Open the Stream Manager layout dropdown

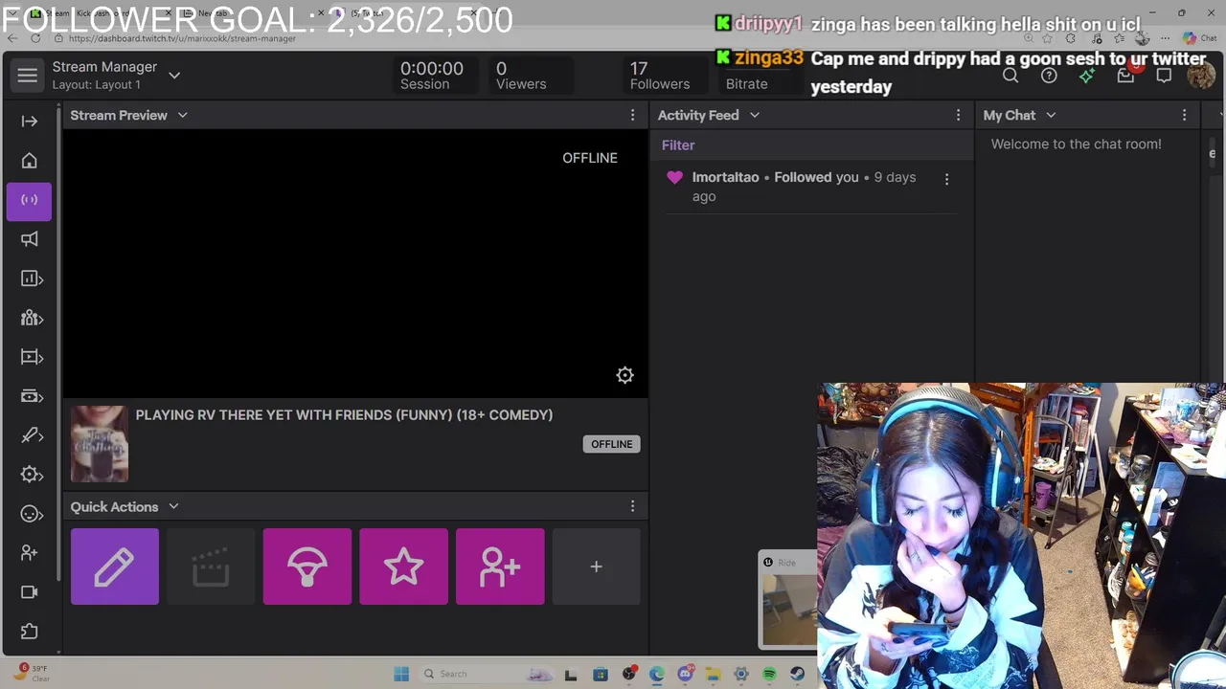pos(174,75)
